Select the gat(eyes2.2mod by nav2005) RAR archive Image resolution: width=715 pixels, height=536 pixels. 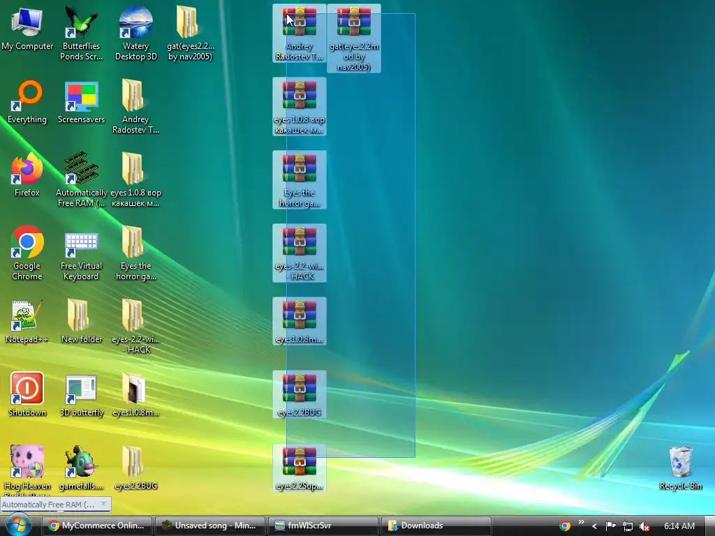click(x=354, y=38)
